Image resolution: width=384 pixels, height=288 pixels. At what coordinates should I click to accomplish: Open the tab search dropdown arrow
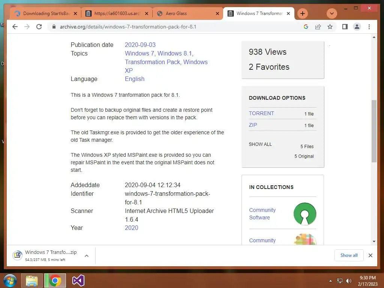[x=332, y=13]
